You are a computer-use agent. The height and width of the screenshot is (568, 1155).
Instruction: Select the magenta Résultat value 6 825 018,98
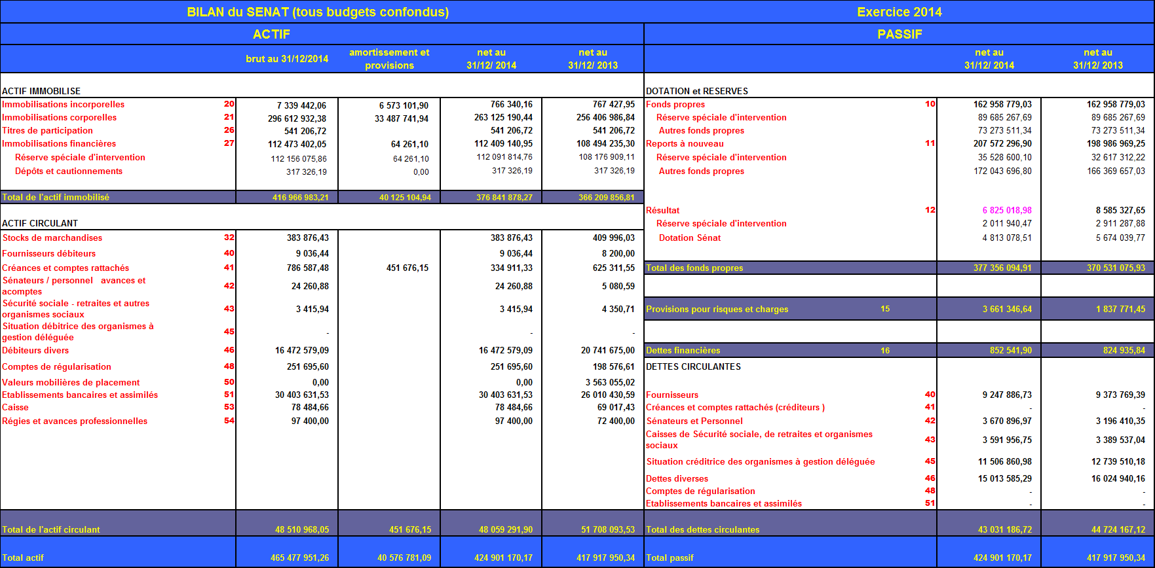[1006, 210]
